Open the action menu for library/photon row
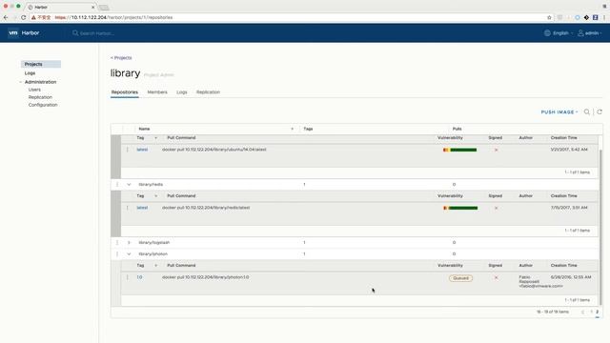This screenshot has height=343, width=610. click(x=117, y=254)
